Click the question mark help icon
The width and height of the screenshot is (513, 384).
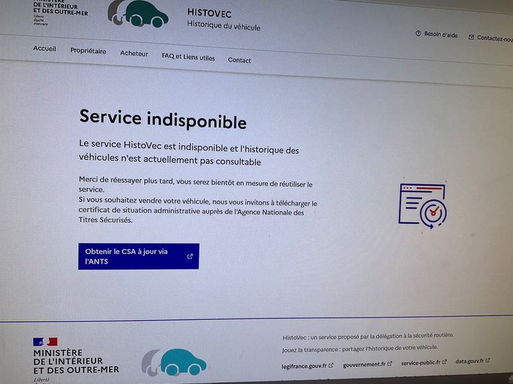click(418, 33)
